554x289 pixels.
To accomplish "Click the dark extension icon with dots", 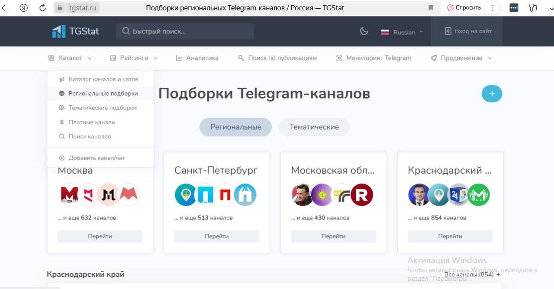I will tap(514, 8).
